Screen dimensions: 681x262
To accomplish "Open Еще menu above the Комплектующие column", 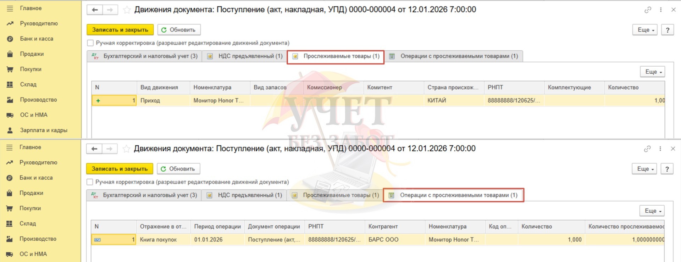I will pos(652,72).
